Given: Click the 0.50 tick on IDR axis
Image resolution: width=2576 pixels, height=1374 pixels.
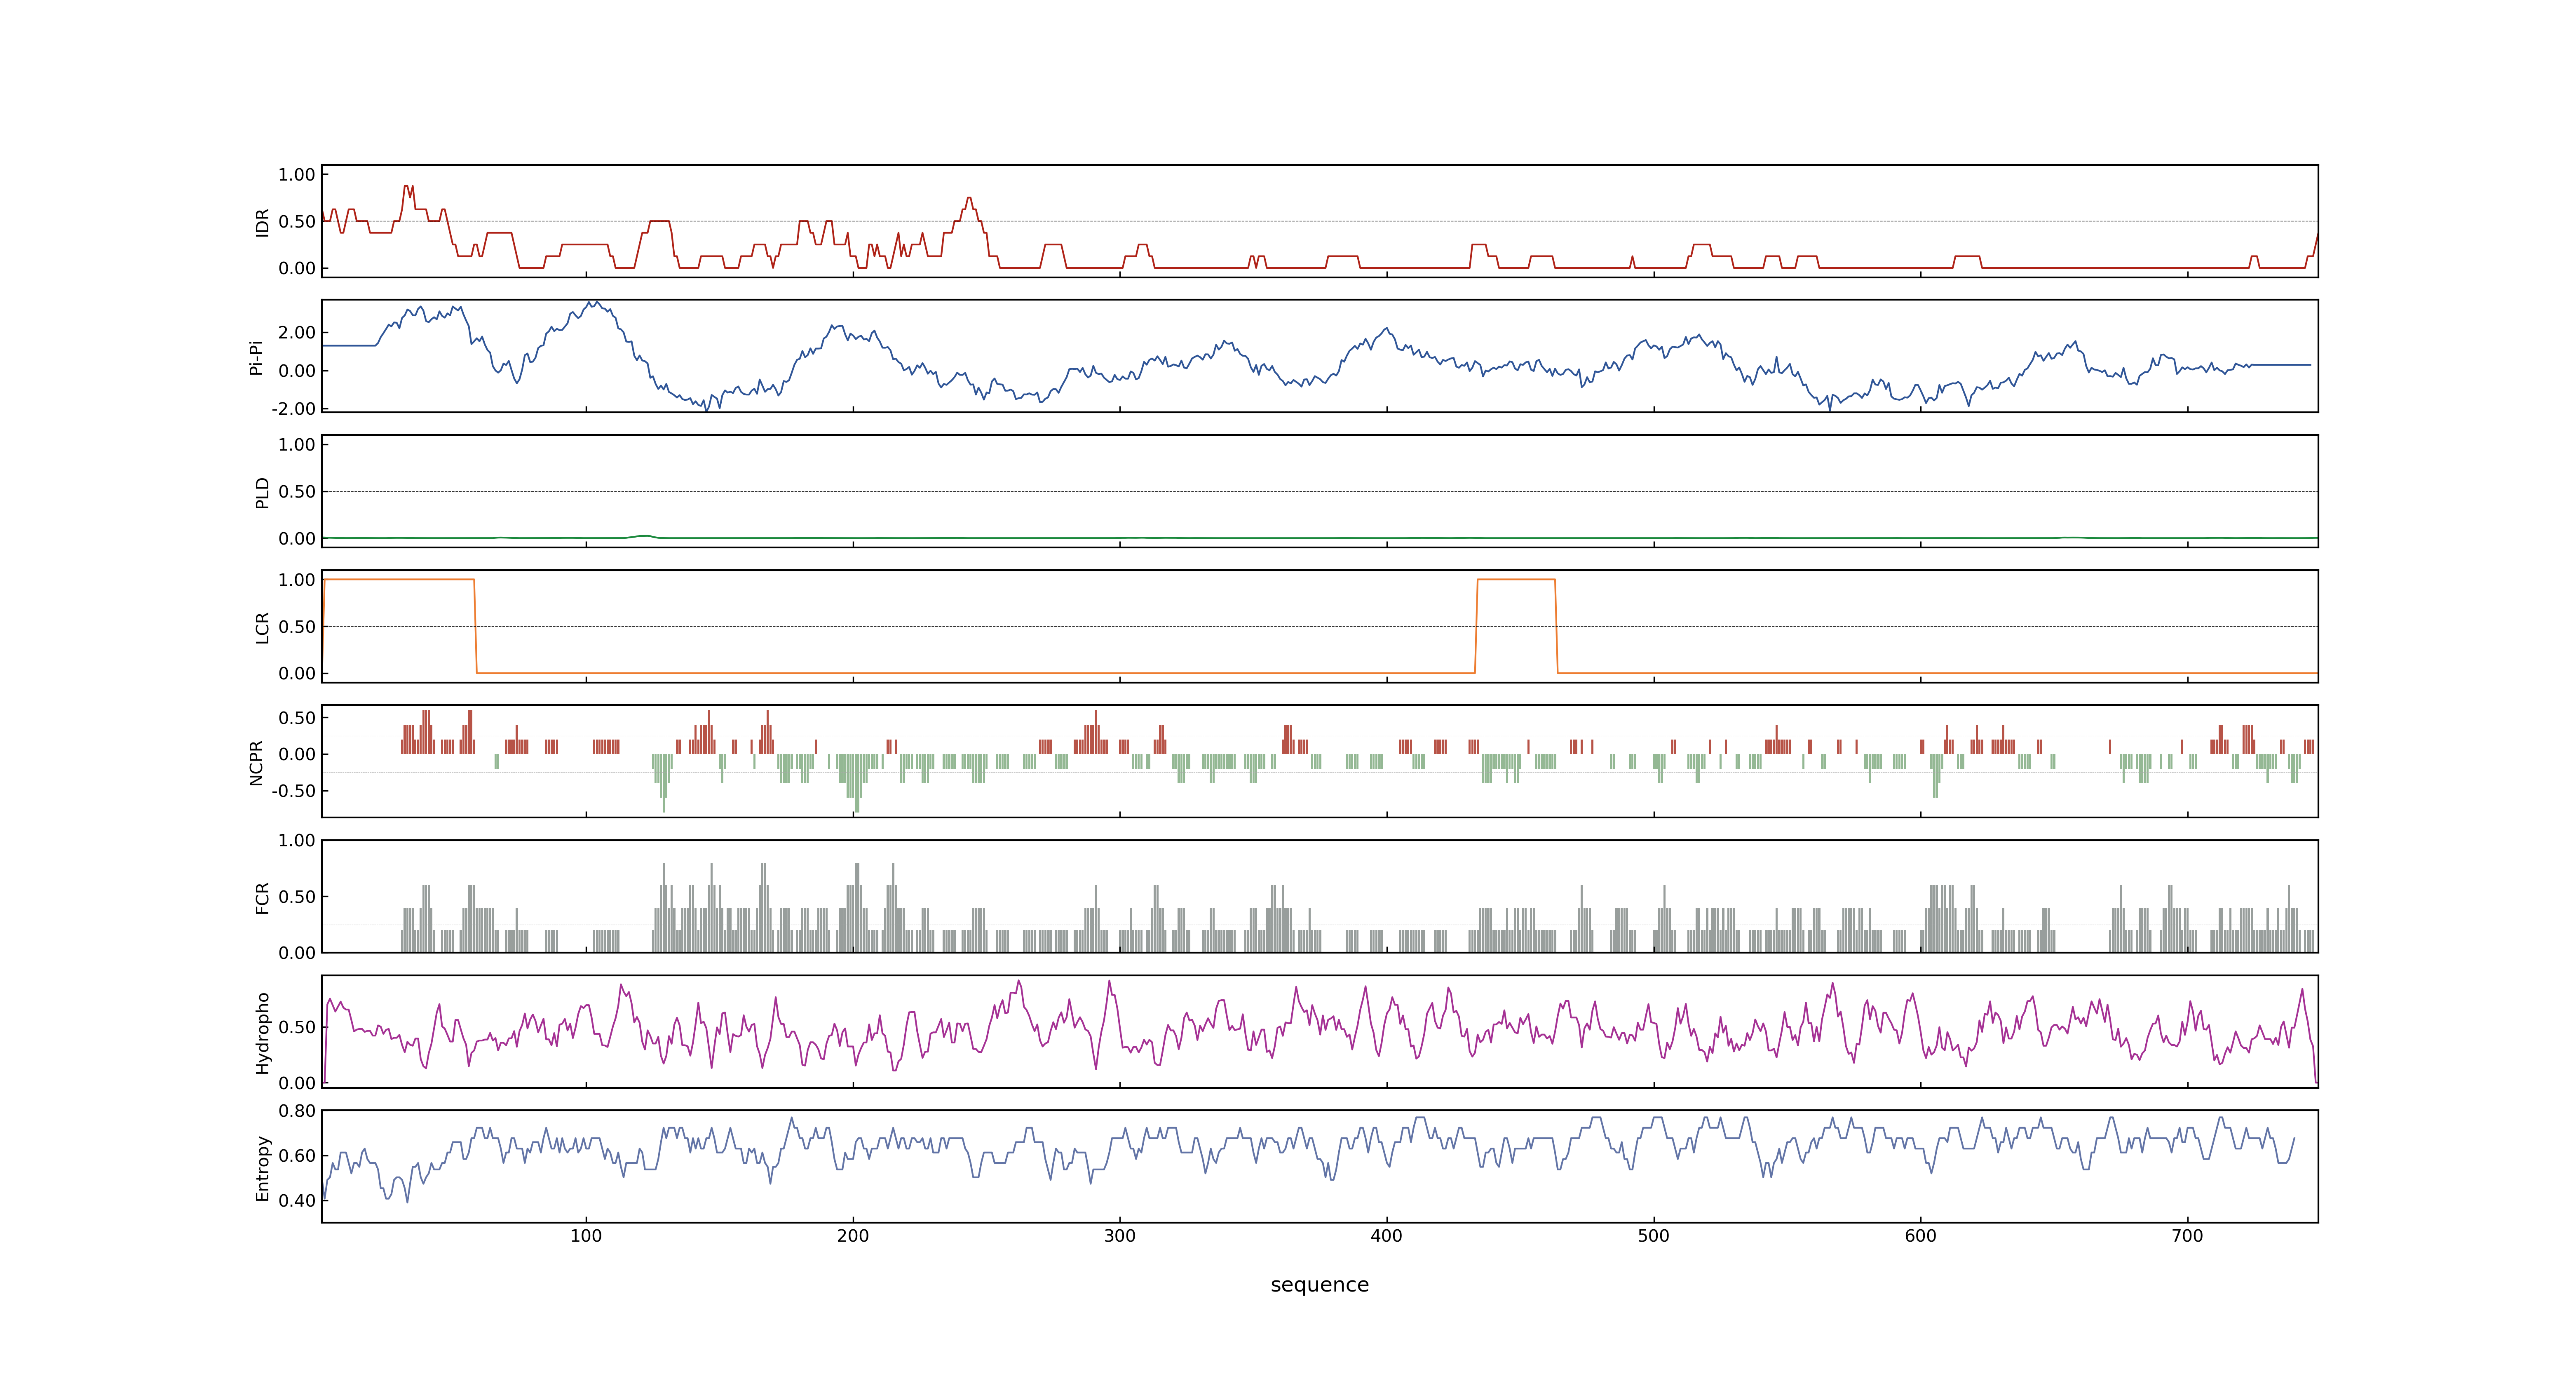Looking at the screenshot, I should [297, 222].
